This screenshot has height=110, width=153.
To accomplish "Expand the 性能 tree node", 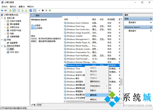I will (x=5, y=33).
